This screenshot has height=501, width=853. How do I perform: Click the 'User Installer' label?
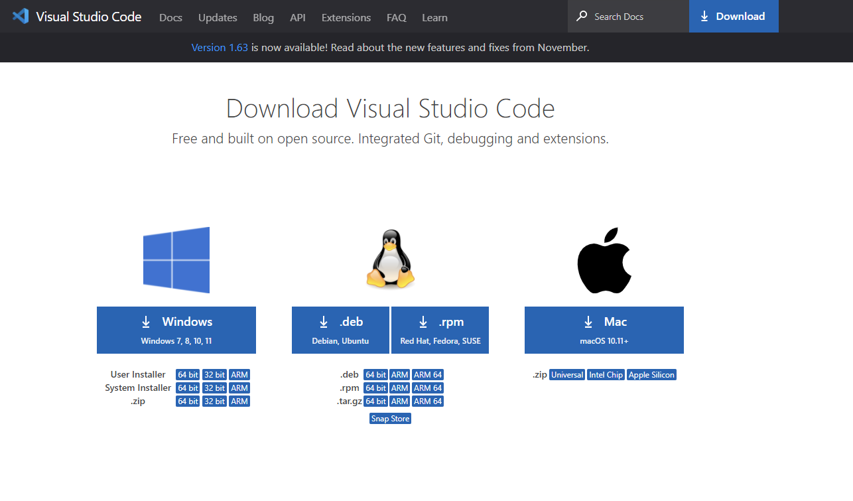tap(138, 375)
